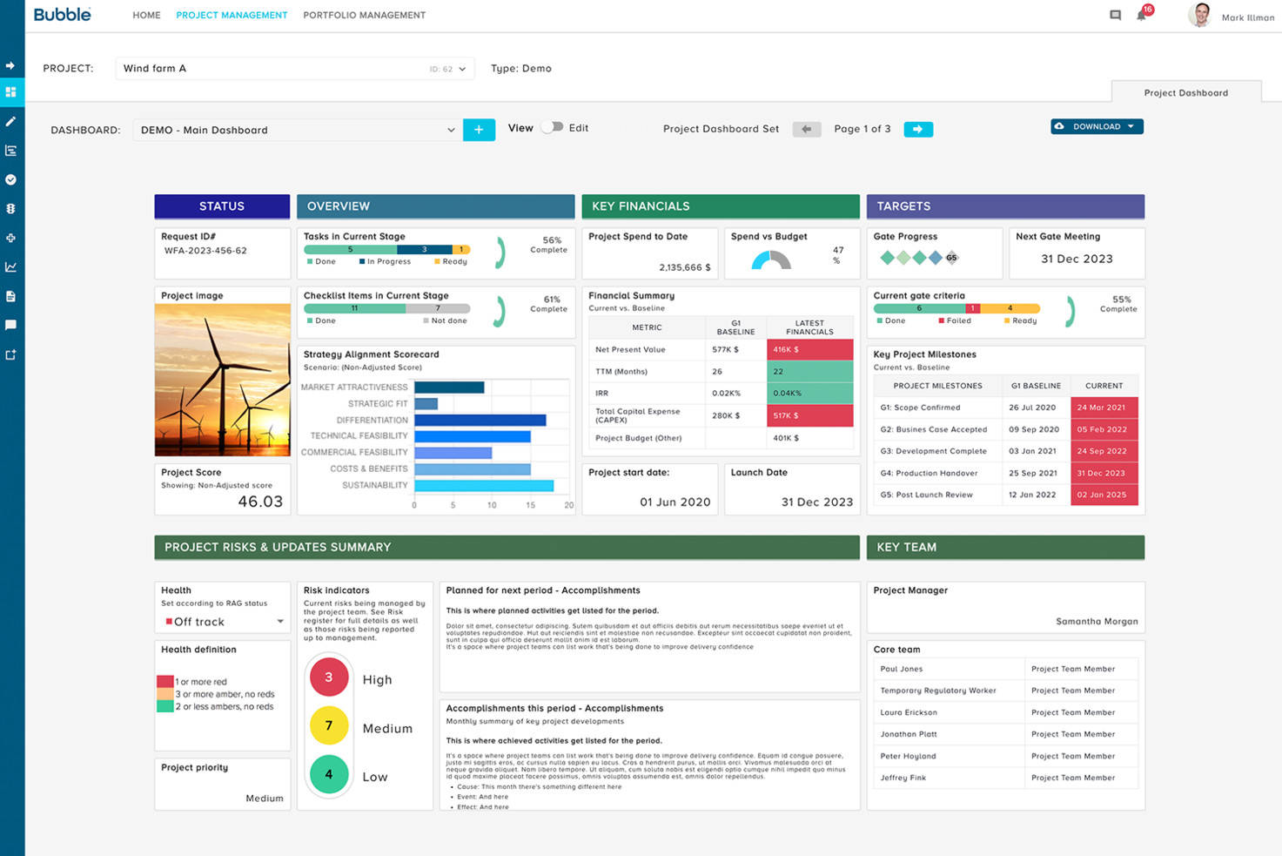This screenshot has width=1282, height=856.
Task: Click the export square icon in sidebar
Action: click(10, 354)
